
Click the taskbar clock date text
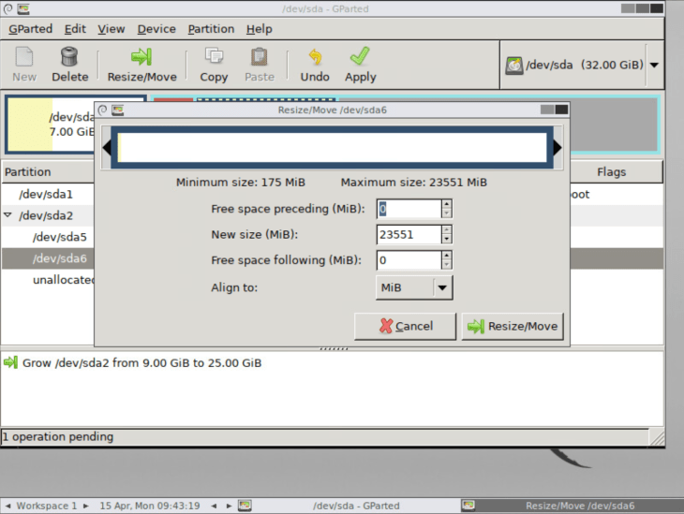pyautogui.click(x=150, y=506)
